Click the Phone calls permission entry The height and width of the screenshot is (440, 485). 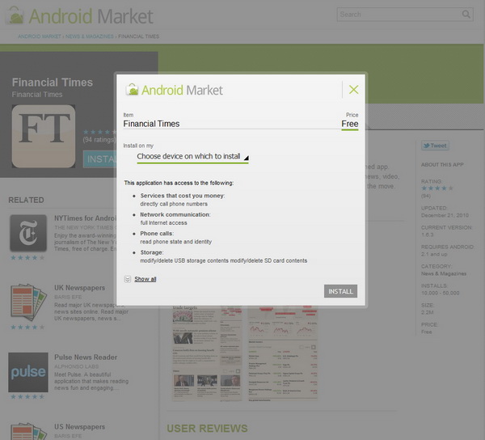pyautogui.click(x=175, y=237)
